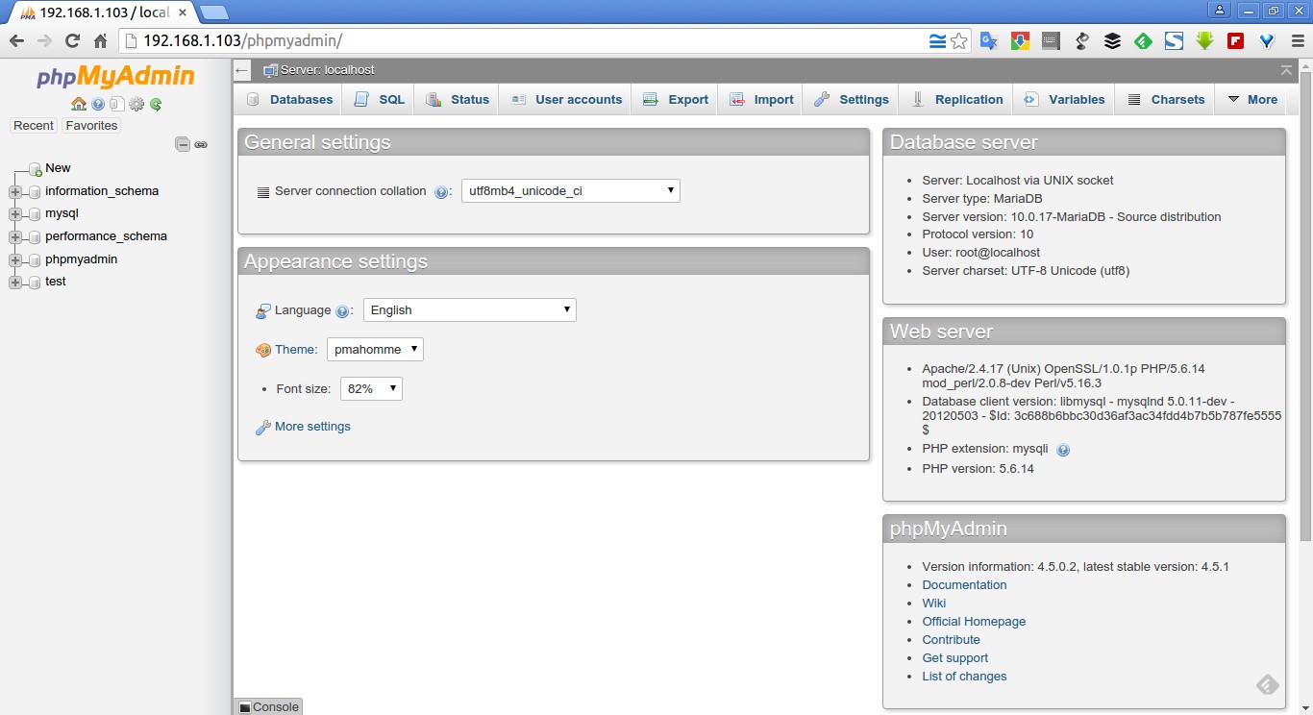Viewport: 1313px width, 715px height.
Task: Click the desk lamp extension icon
Action: tap(1081, 41)
